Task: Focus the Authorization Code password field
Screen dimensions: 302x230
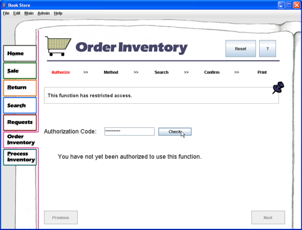Action: (x=129, y=132)
